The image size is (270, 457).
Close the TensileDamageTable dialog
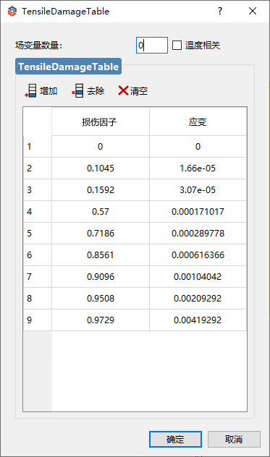[x=253, y=11]
